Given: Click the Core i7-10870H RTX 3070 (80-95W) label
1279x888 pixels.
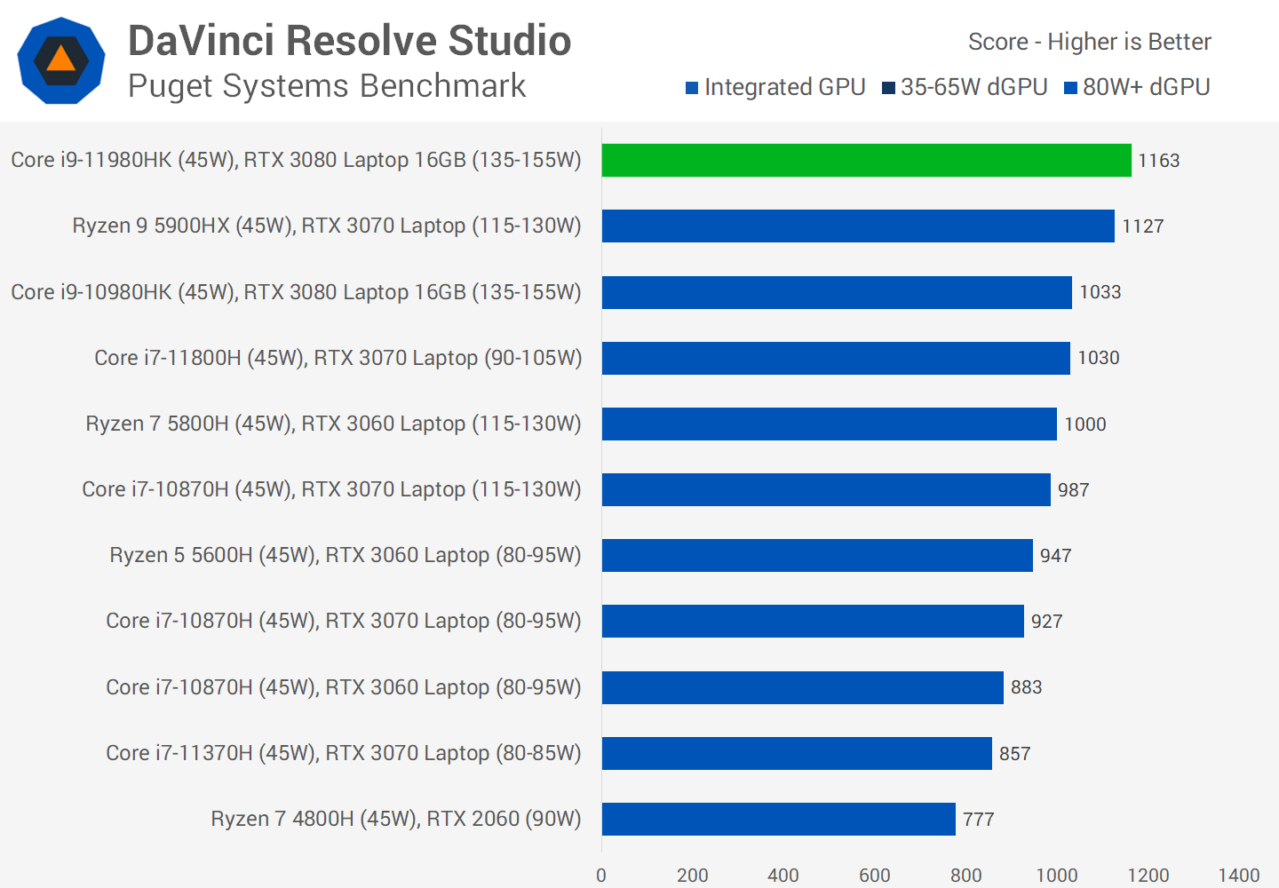Looking at the screenshot, I should 344,622.
